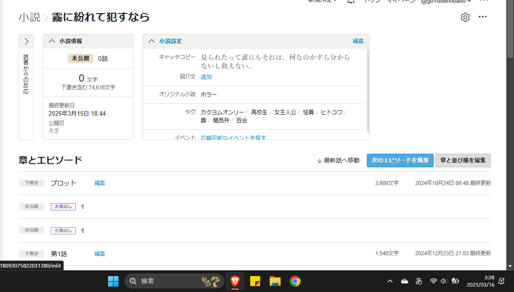Collapse the 小説設定 panel

[151, 41]
